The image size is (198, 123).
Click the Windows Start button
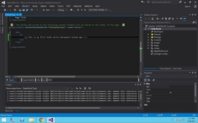4,120
